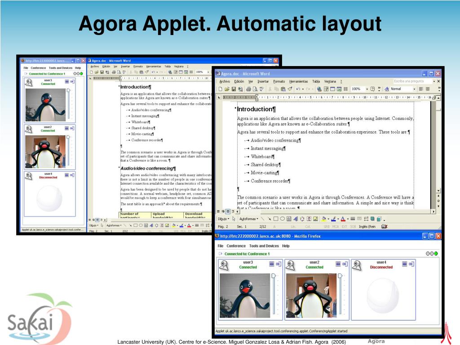
Task: Click user3 webcam icon in front Agora window
Action: click(224, 265)
